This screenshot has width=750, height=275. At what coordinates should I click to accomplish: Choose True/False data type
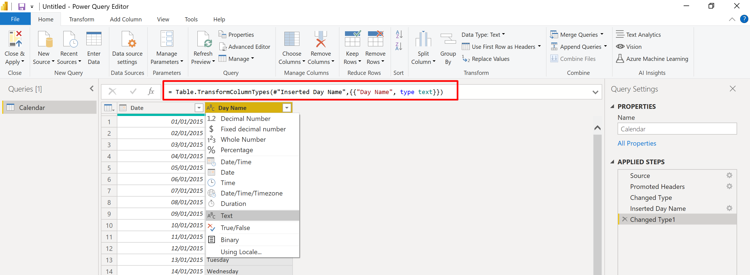tap(253, 228)
